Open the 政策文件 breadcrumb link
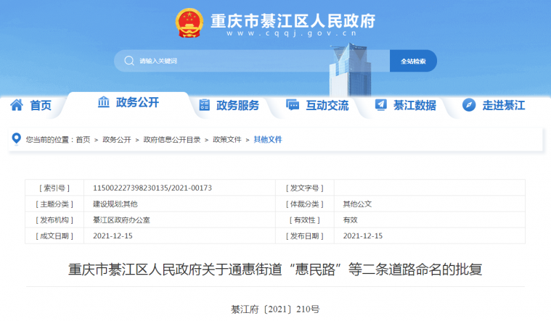Viewport: 551px width, 321px height. click(x=226, y=139)
